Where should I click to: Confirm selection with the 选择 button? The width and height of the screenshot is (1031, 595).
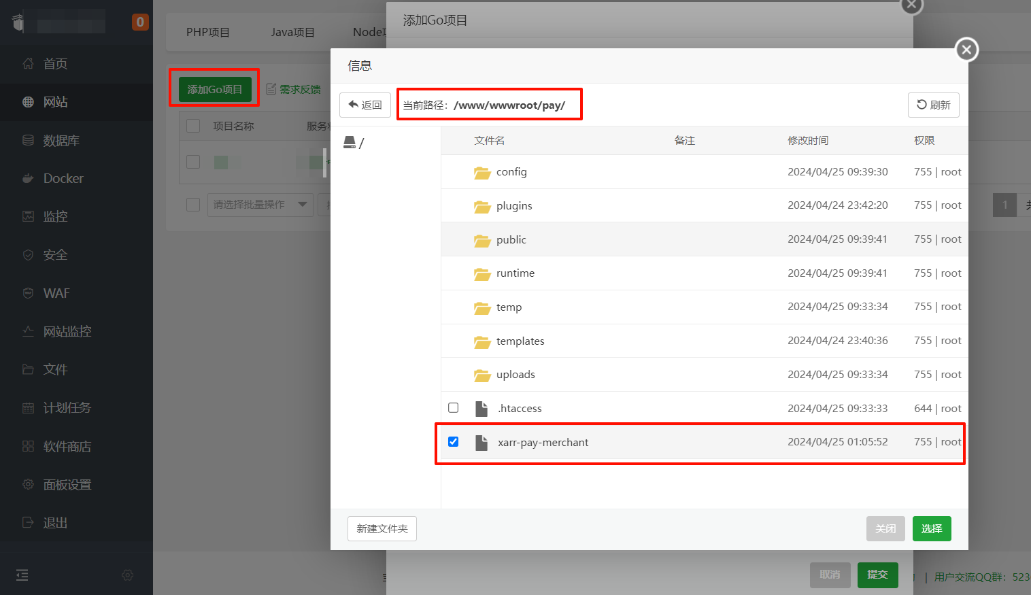point(932,528)
